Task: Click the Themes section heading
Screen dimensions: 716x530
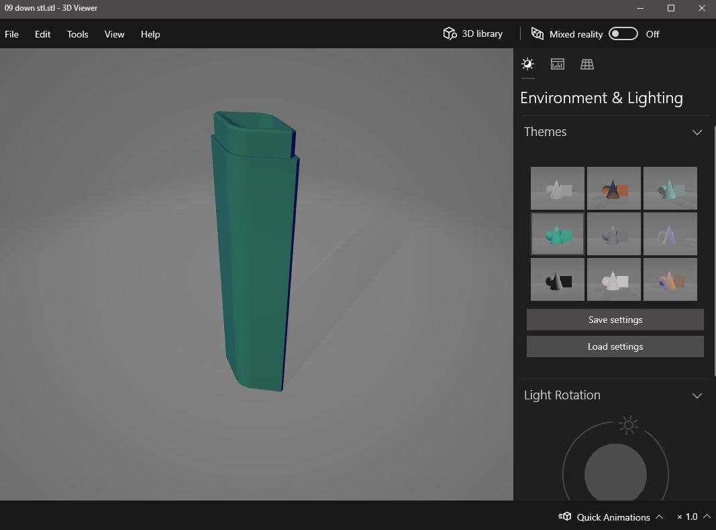Action: point(545,132)
